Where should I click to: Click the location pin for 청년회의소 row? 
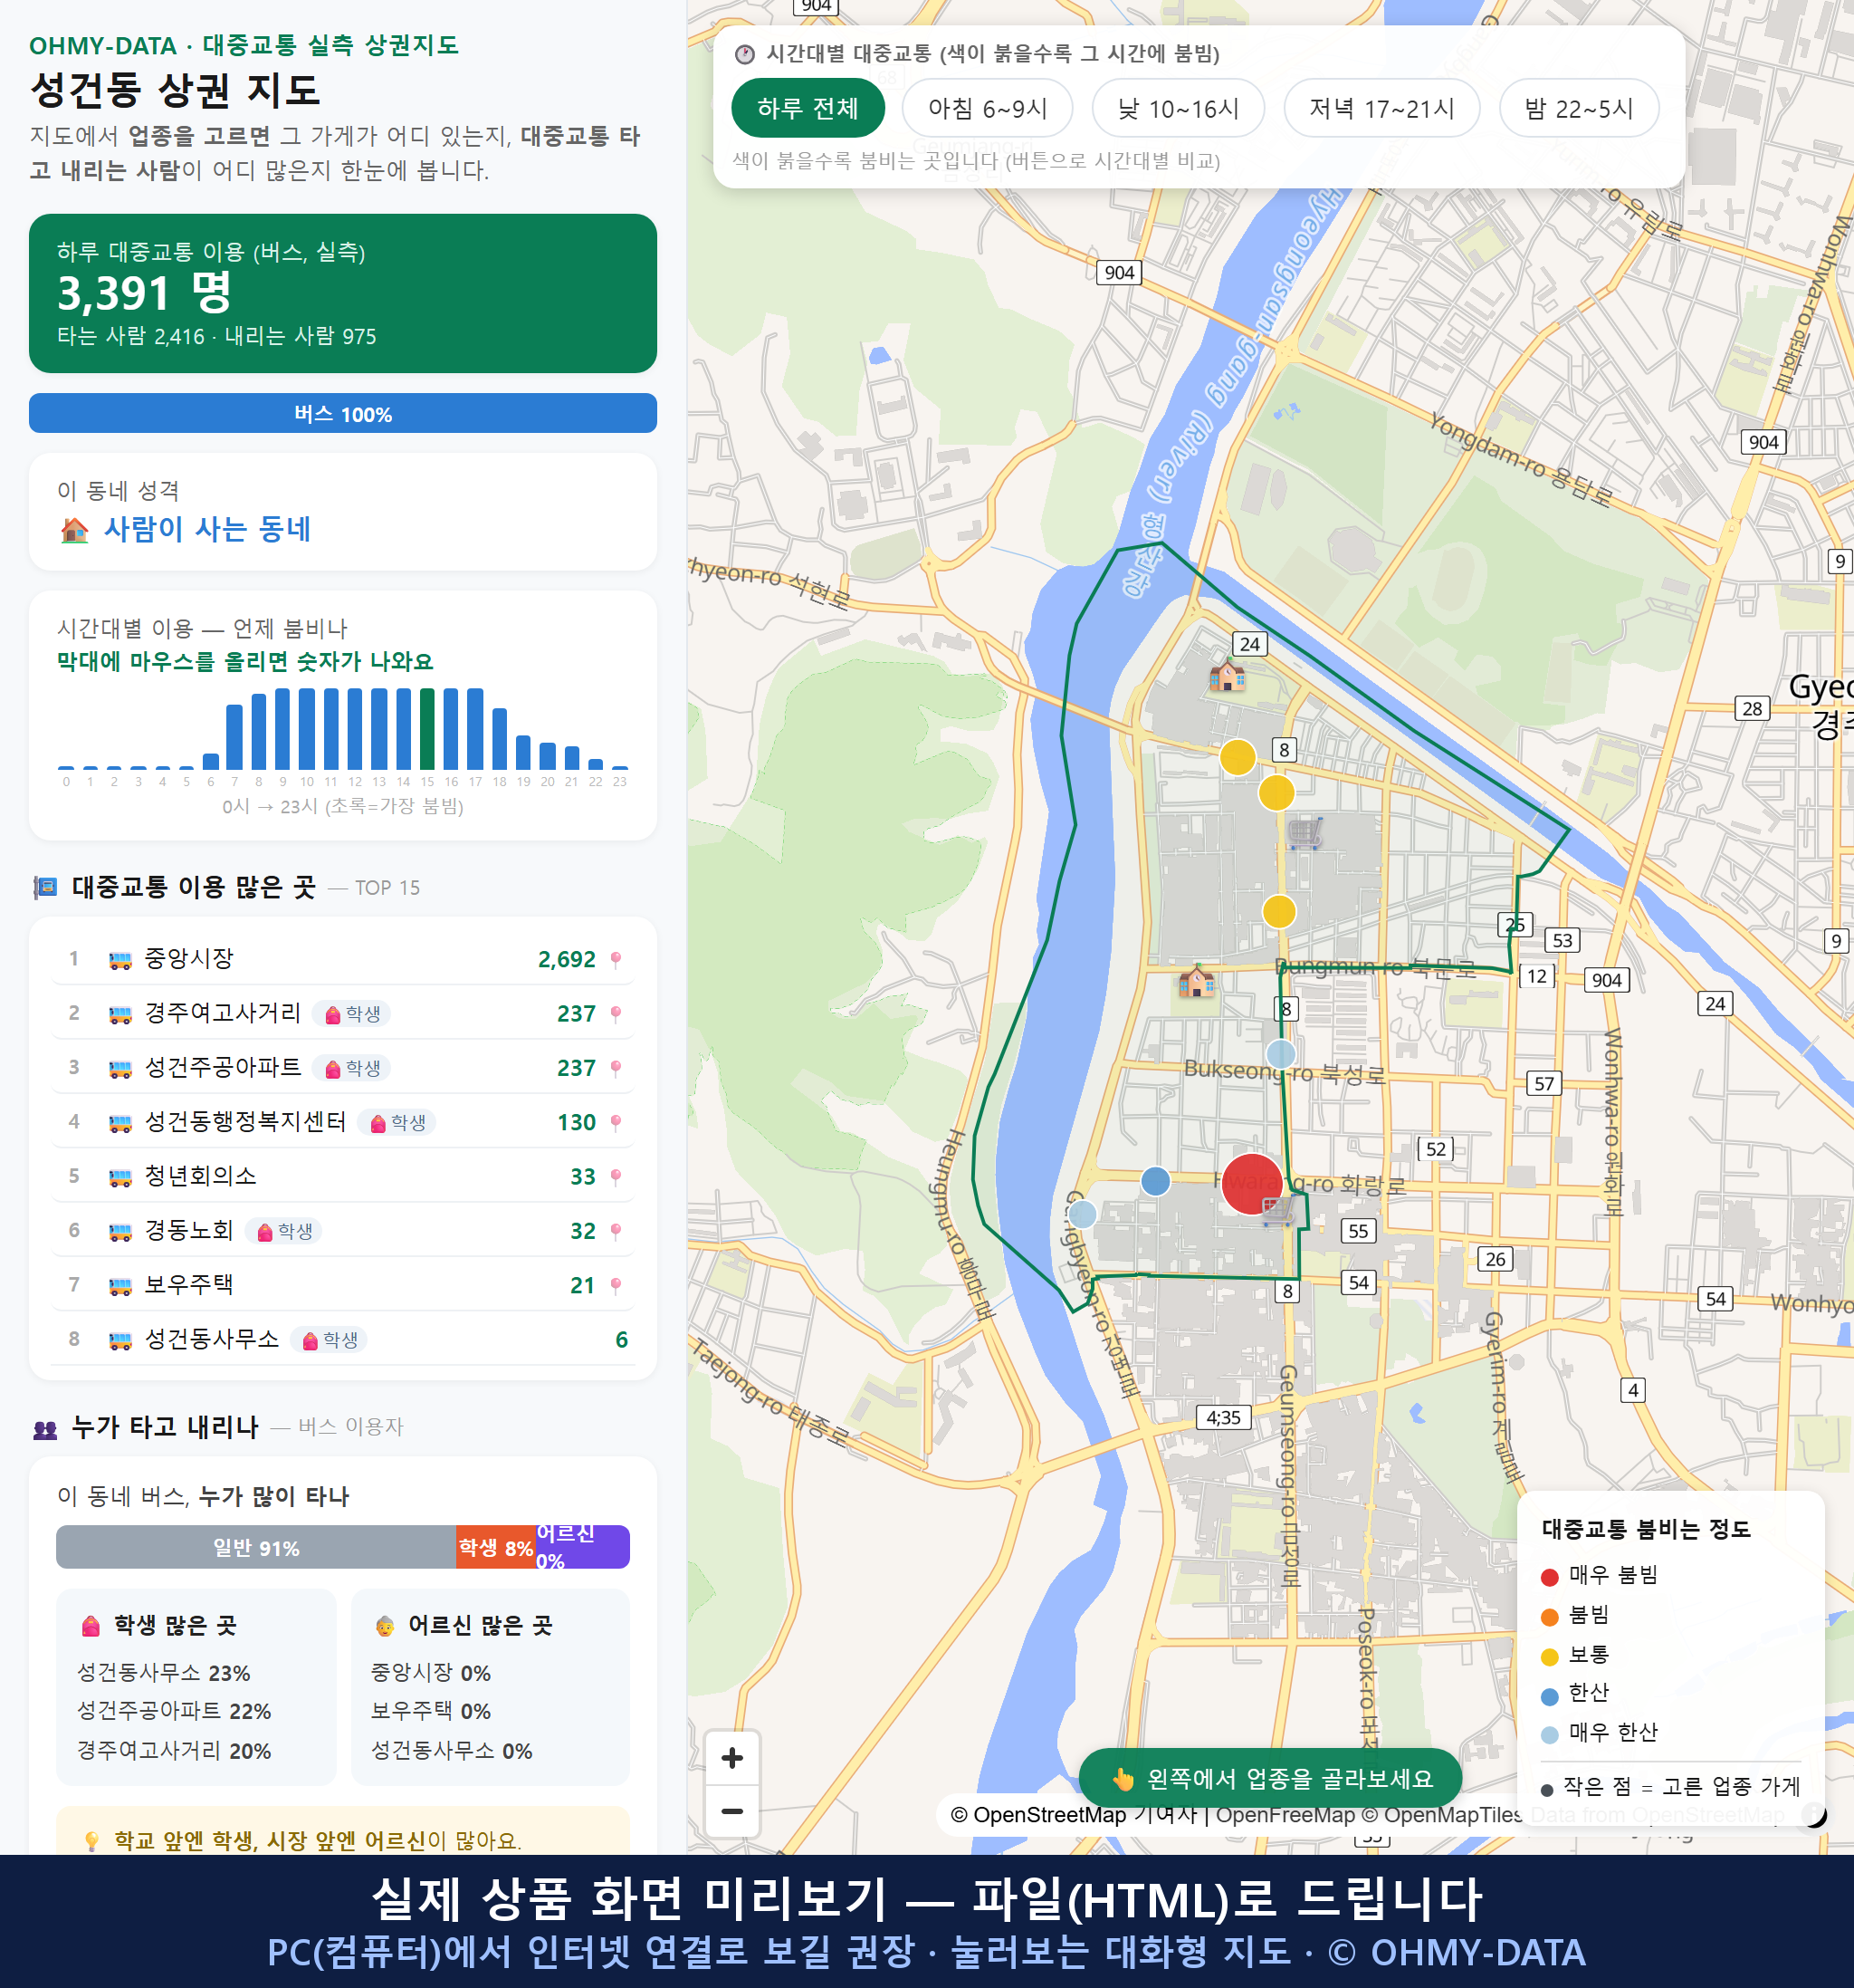[x=616, y=1177]
